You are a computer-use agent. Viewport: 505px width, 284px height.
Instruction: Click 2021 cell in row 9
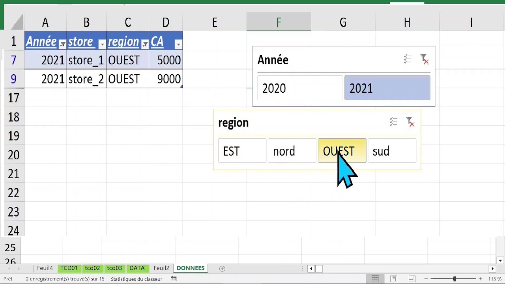pos(45,79)
